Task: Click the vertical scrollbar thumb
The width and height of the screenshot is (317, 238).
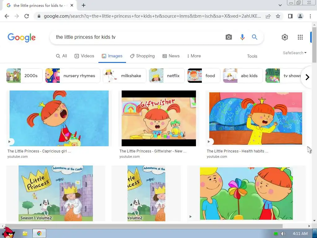Action: pos(314,45)
